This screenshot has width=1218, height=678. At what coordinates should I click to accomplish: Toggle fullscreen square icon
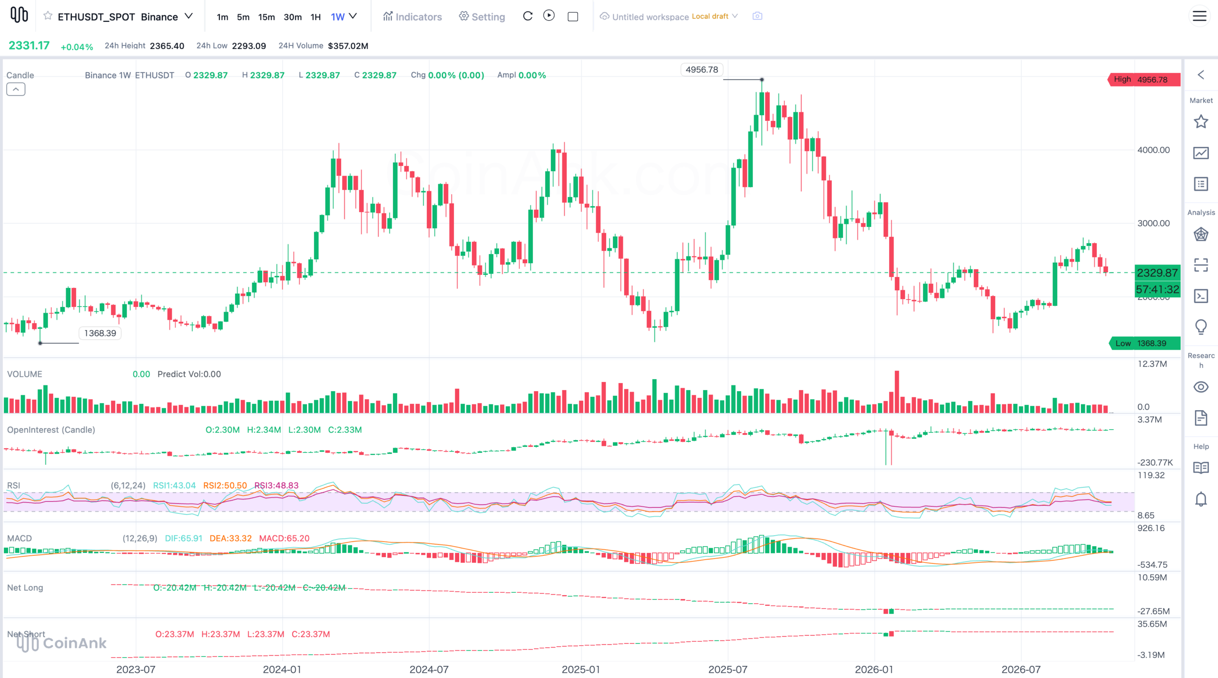(x=573, y=17)
